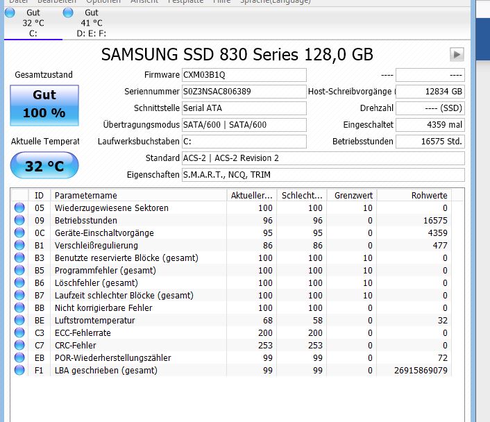Screen dimensions: 490x422
Task: Click the Firmware field CXM03B1Q
Action: 244,75
